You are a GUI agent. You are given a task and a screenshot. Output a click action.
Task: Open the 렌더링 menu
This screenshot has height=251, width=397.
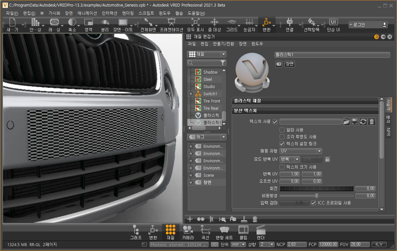click(x=128, y=13)
